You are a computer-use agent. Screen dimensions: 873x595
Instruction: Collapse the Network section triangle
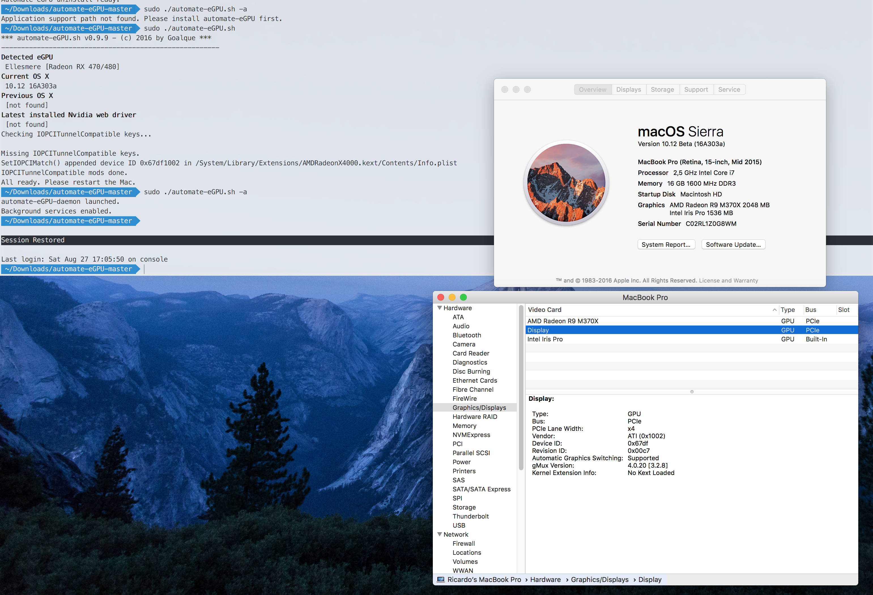(x=440, y=534)
